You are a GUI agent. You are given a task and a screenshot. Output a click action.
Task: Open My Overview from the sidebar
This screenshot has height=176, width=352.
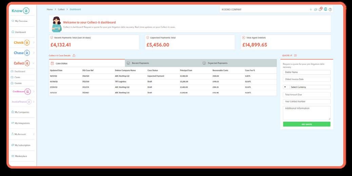20,21
